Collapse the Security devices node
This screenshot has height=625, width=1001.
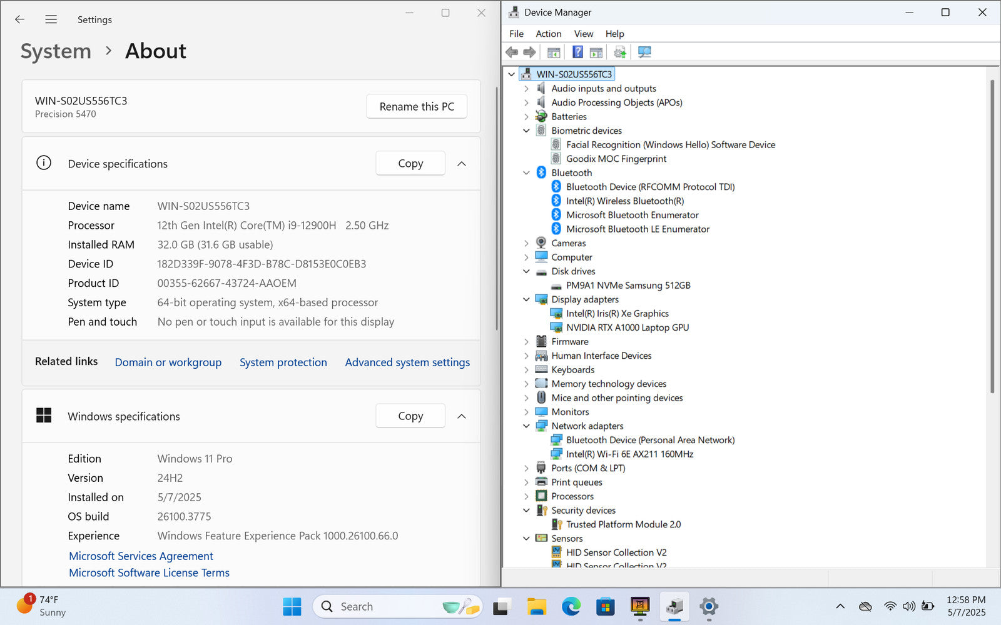(x=526, y=511)
